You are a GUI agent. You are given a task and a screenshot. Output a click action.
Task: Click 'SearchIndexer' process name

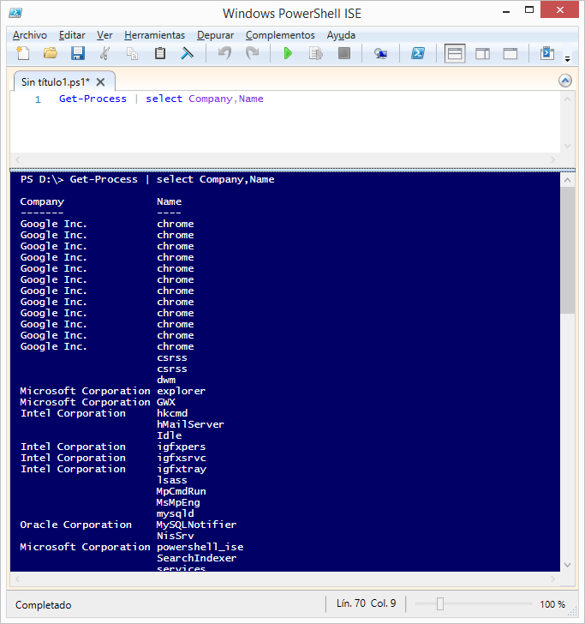pos(196,558)
